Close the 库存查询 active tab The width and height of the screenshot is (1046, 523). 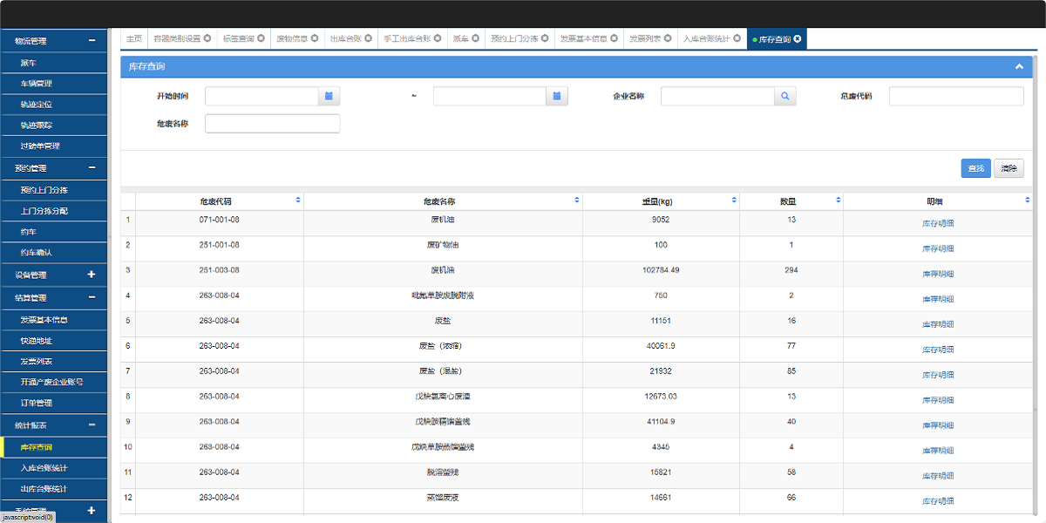point(797,39)
